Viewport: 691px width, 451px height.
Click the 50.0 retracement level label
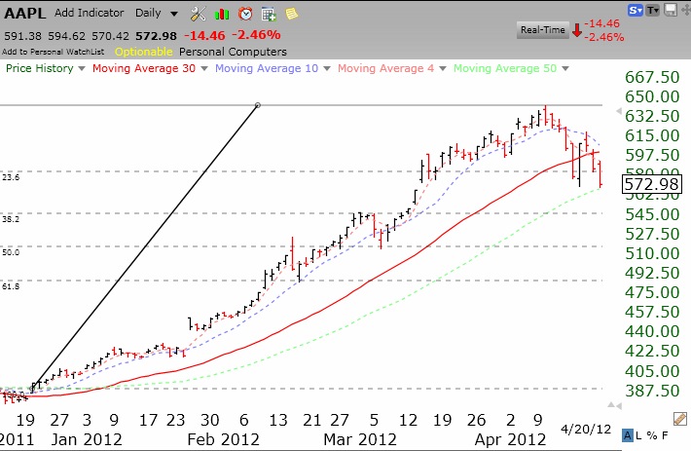11,252
